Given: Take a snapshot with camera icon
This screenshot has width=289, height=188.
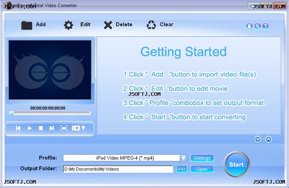Looking at the screenshot, I should pos(76,128).
